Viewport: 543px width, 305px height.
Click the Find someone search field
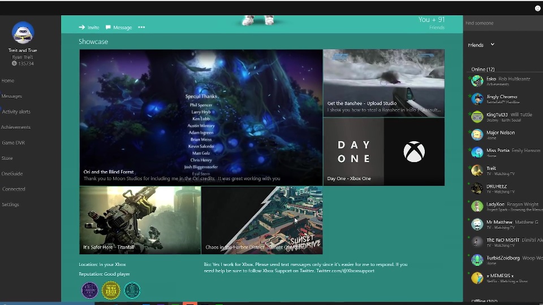tap(503, 23)
